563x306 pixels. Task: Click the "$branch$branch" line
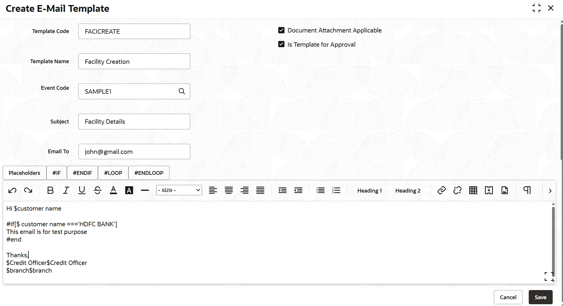(29, 271)
